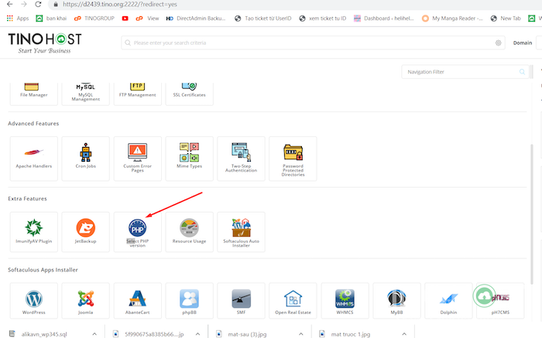Expand options for alikavn_wp345.sql download
The height and width of the screenshot is (338, 542).
coord(94,334)
